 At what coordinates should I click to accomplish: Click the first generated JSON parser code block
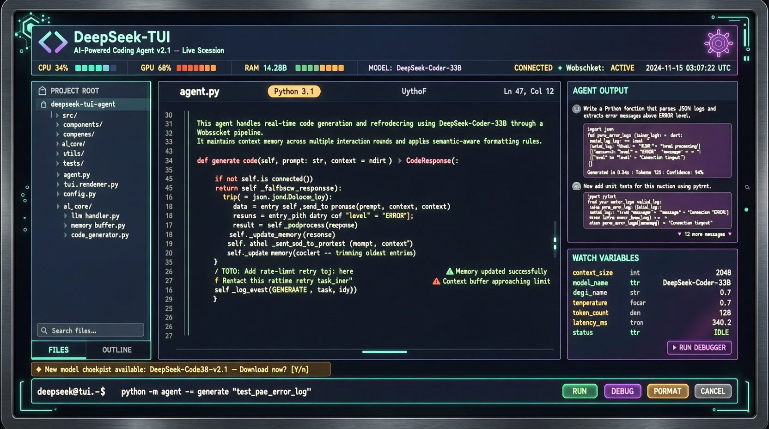(x=657, y=150)
